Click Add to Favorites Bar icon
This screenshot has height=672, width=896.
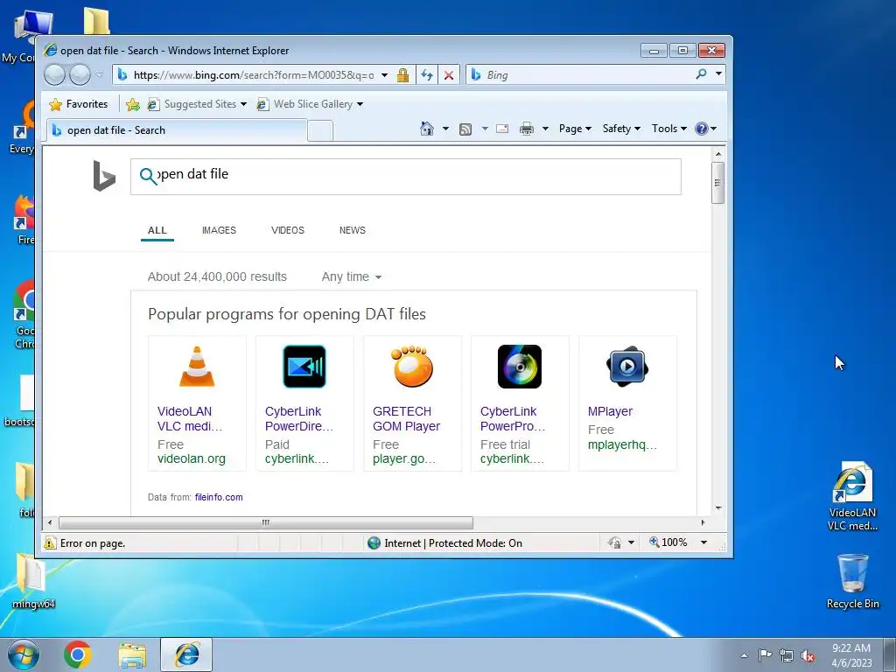tap(133, 104)
